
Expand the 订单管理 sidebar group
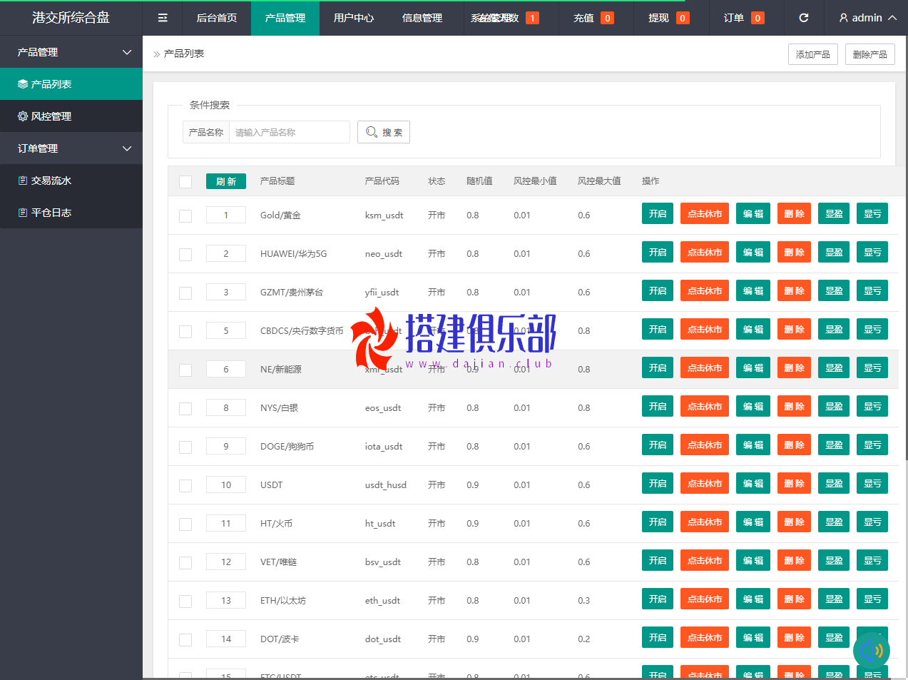point(71,148)
